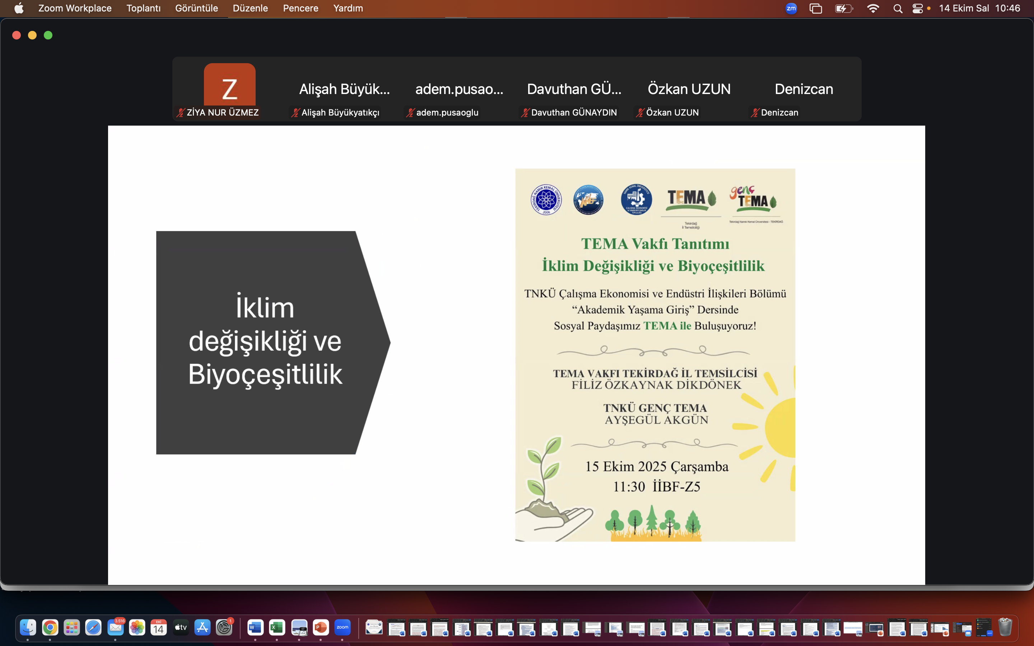The width and height of the screenshot is (1034, 646).
Task: Click the date and time clock
Action: point(979,8)
